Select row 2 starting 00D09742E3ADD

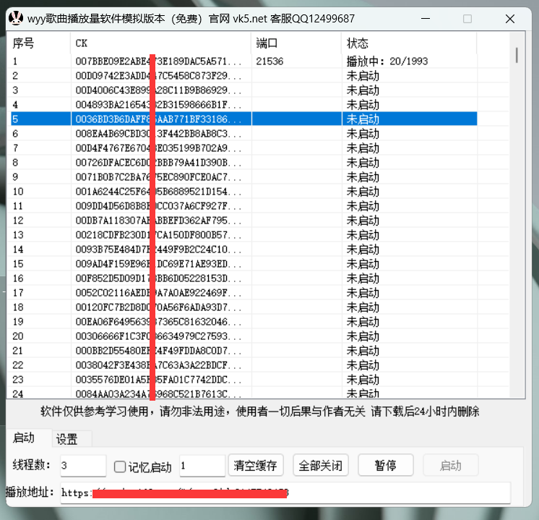point(243,75)
